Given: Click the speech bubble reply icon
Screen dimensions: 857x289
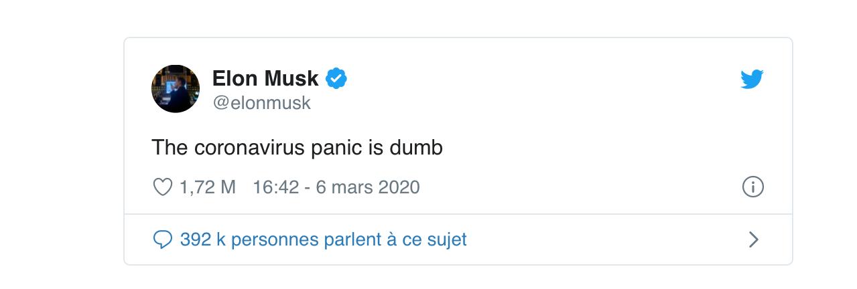Looking at the screenshot, I should click(x=163, y=239).
